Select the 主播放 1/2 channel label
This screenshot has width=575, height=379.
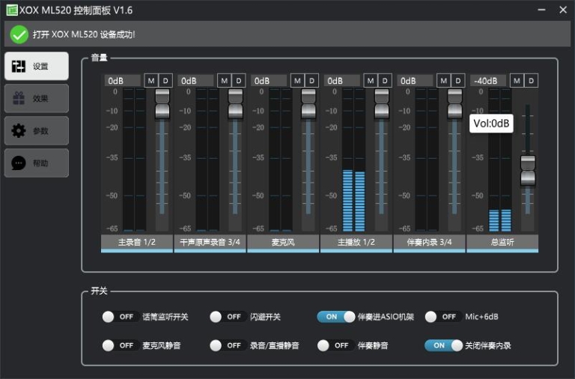356,243
